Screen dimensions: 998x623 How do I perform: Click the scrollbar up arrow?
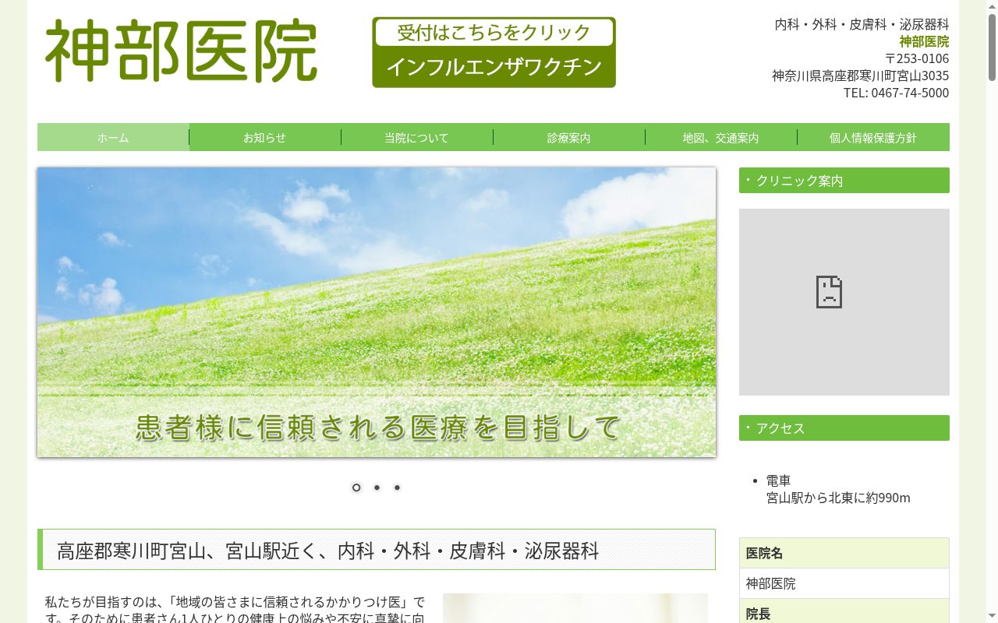click(992, 6)
